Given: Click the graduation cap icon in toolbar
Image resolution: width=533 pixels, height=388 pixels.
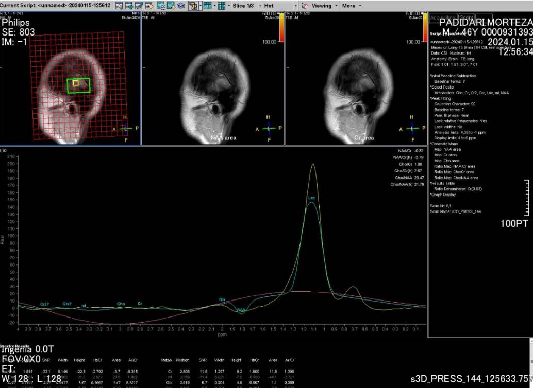Looking at the screenshot, I should pos(181,6).
